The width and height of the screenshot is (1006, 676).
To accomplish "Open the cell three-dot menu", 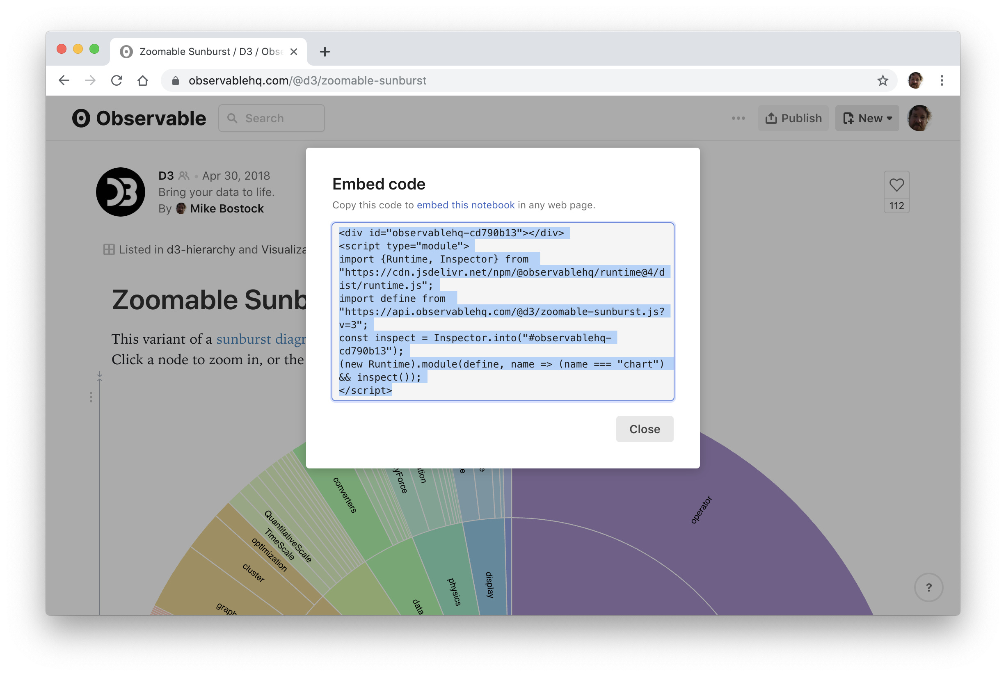I will (91, 397).
